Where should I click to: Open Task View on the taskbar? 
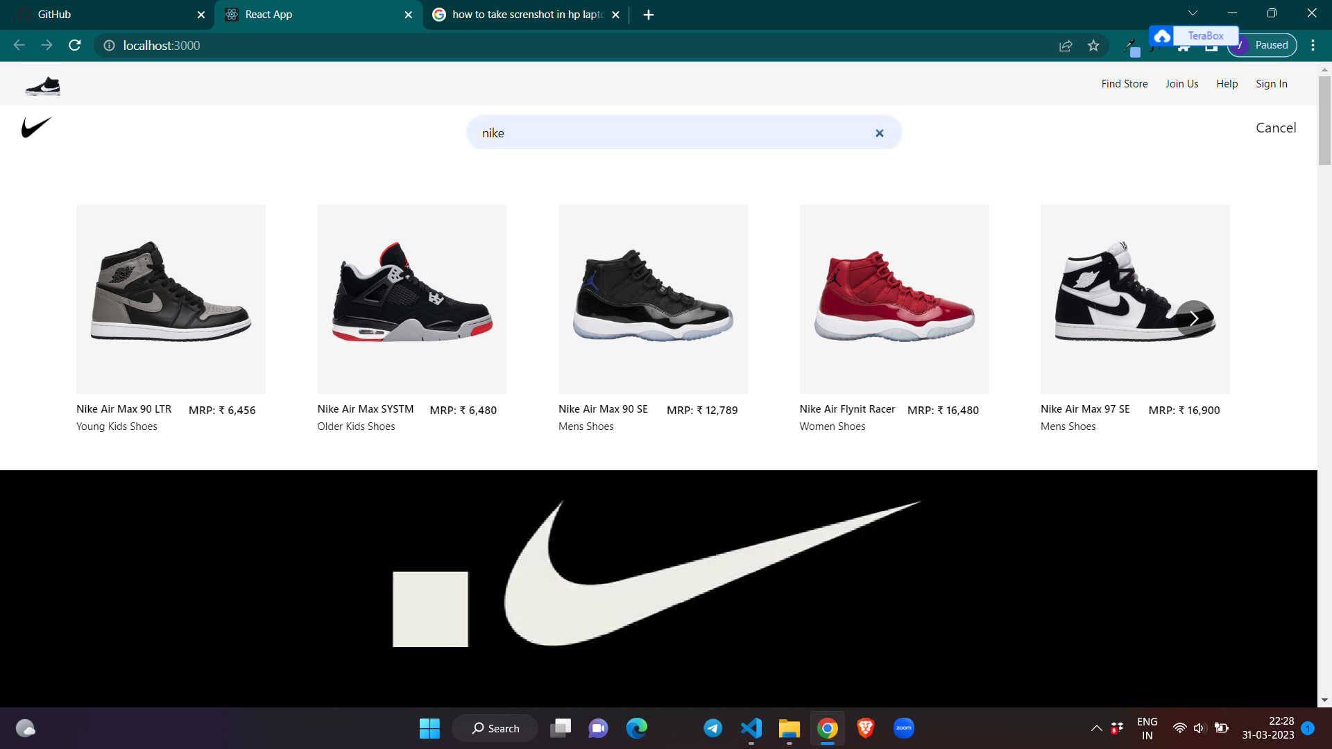561,728
